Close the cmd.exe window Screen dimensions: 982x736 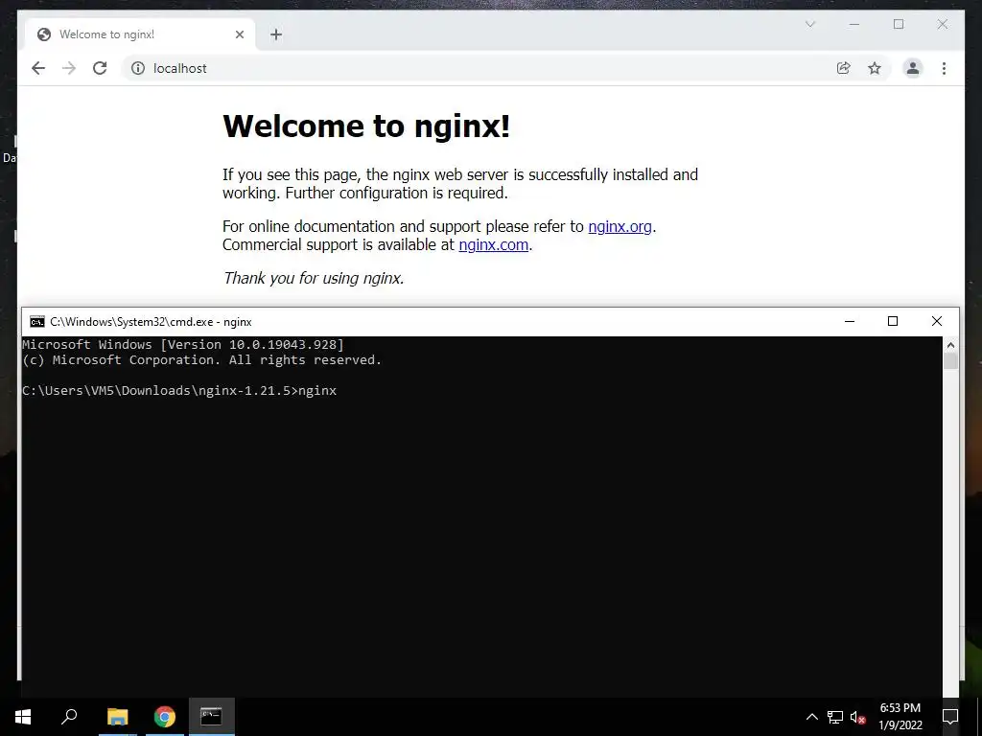tap(936, 321)
